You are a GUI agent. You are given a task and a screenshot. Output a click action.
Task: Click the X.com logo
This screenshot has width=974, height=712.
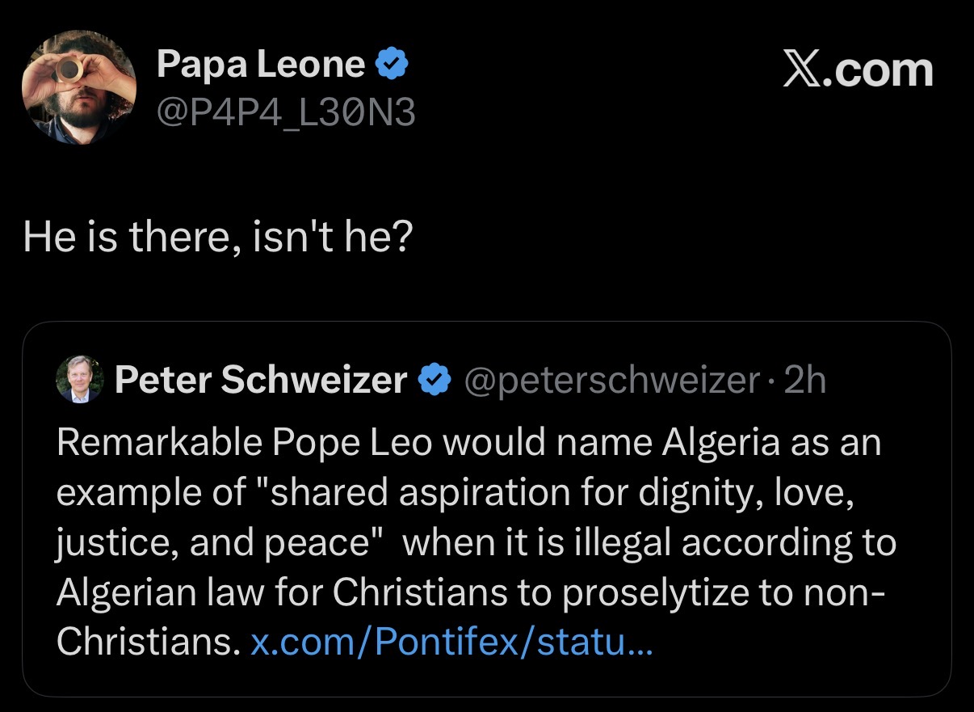point(858,70)
